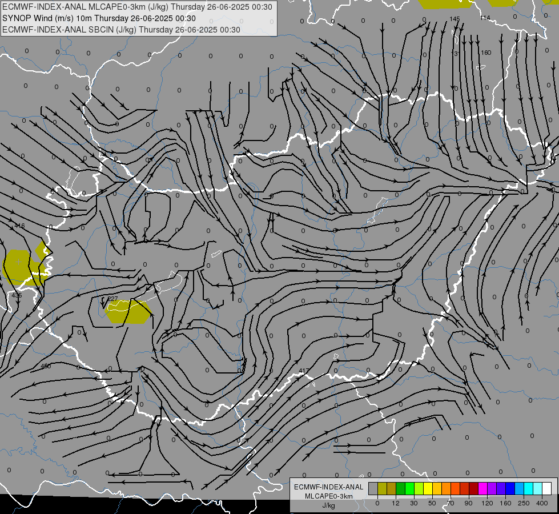Click the station value 145 on the map
Image resolution: width=559 pixels, height=514 pixels.
pos(455,19)
